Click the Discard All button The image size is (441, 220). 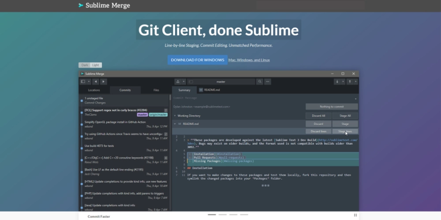[318, 116]
